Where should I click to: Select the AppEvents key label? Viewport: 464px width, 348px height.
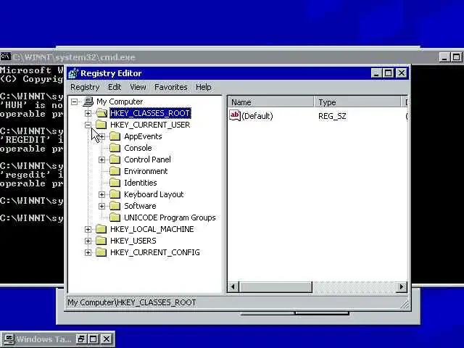tap(143, 136)
